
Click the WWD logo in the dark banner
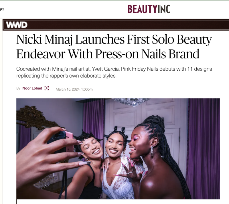(17, 25)
